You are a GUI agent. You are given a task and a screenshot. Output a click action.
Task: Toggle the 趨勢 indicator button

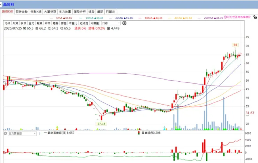[56, 23]
